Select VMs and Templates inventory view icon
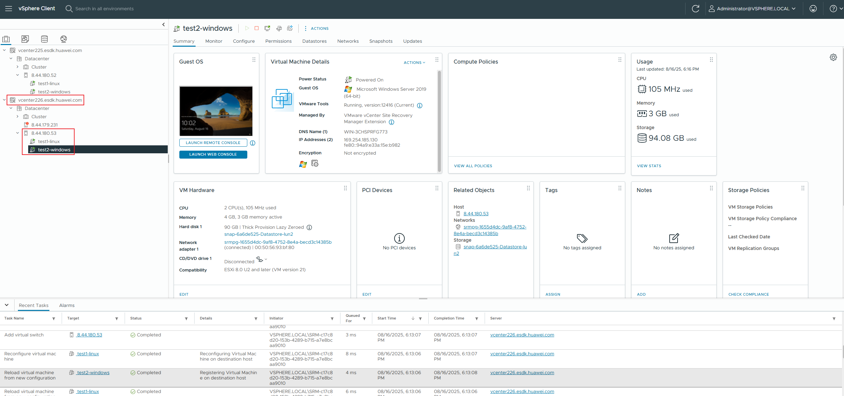Viewport: 844px width, 396px height. 25,39
